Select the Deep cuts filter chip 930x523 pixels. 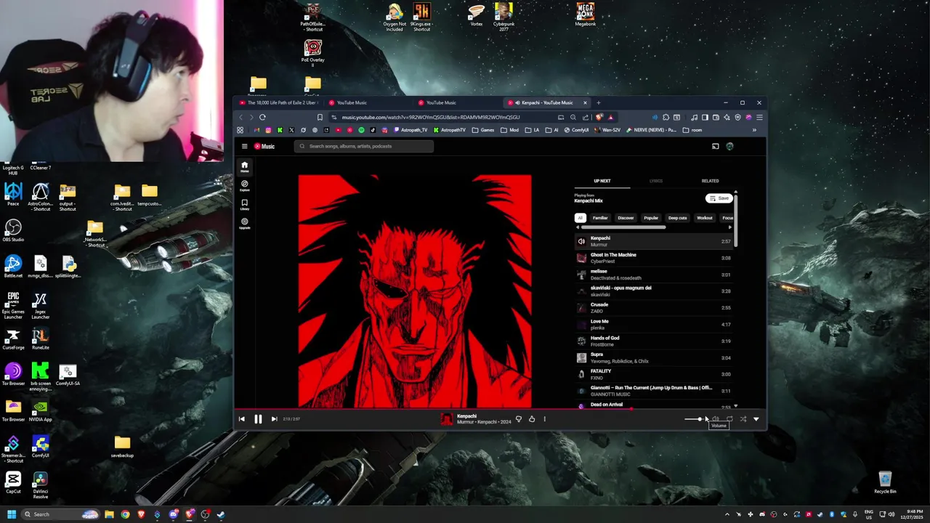click(x=678, y=218)
